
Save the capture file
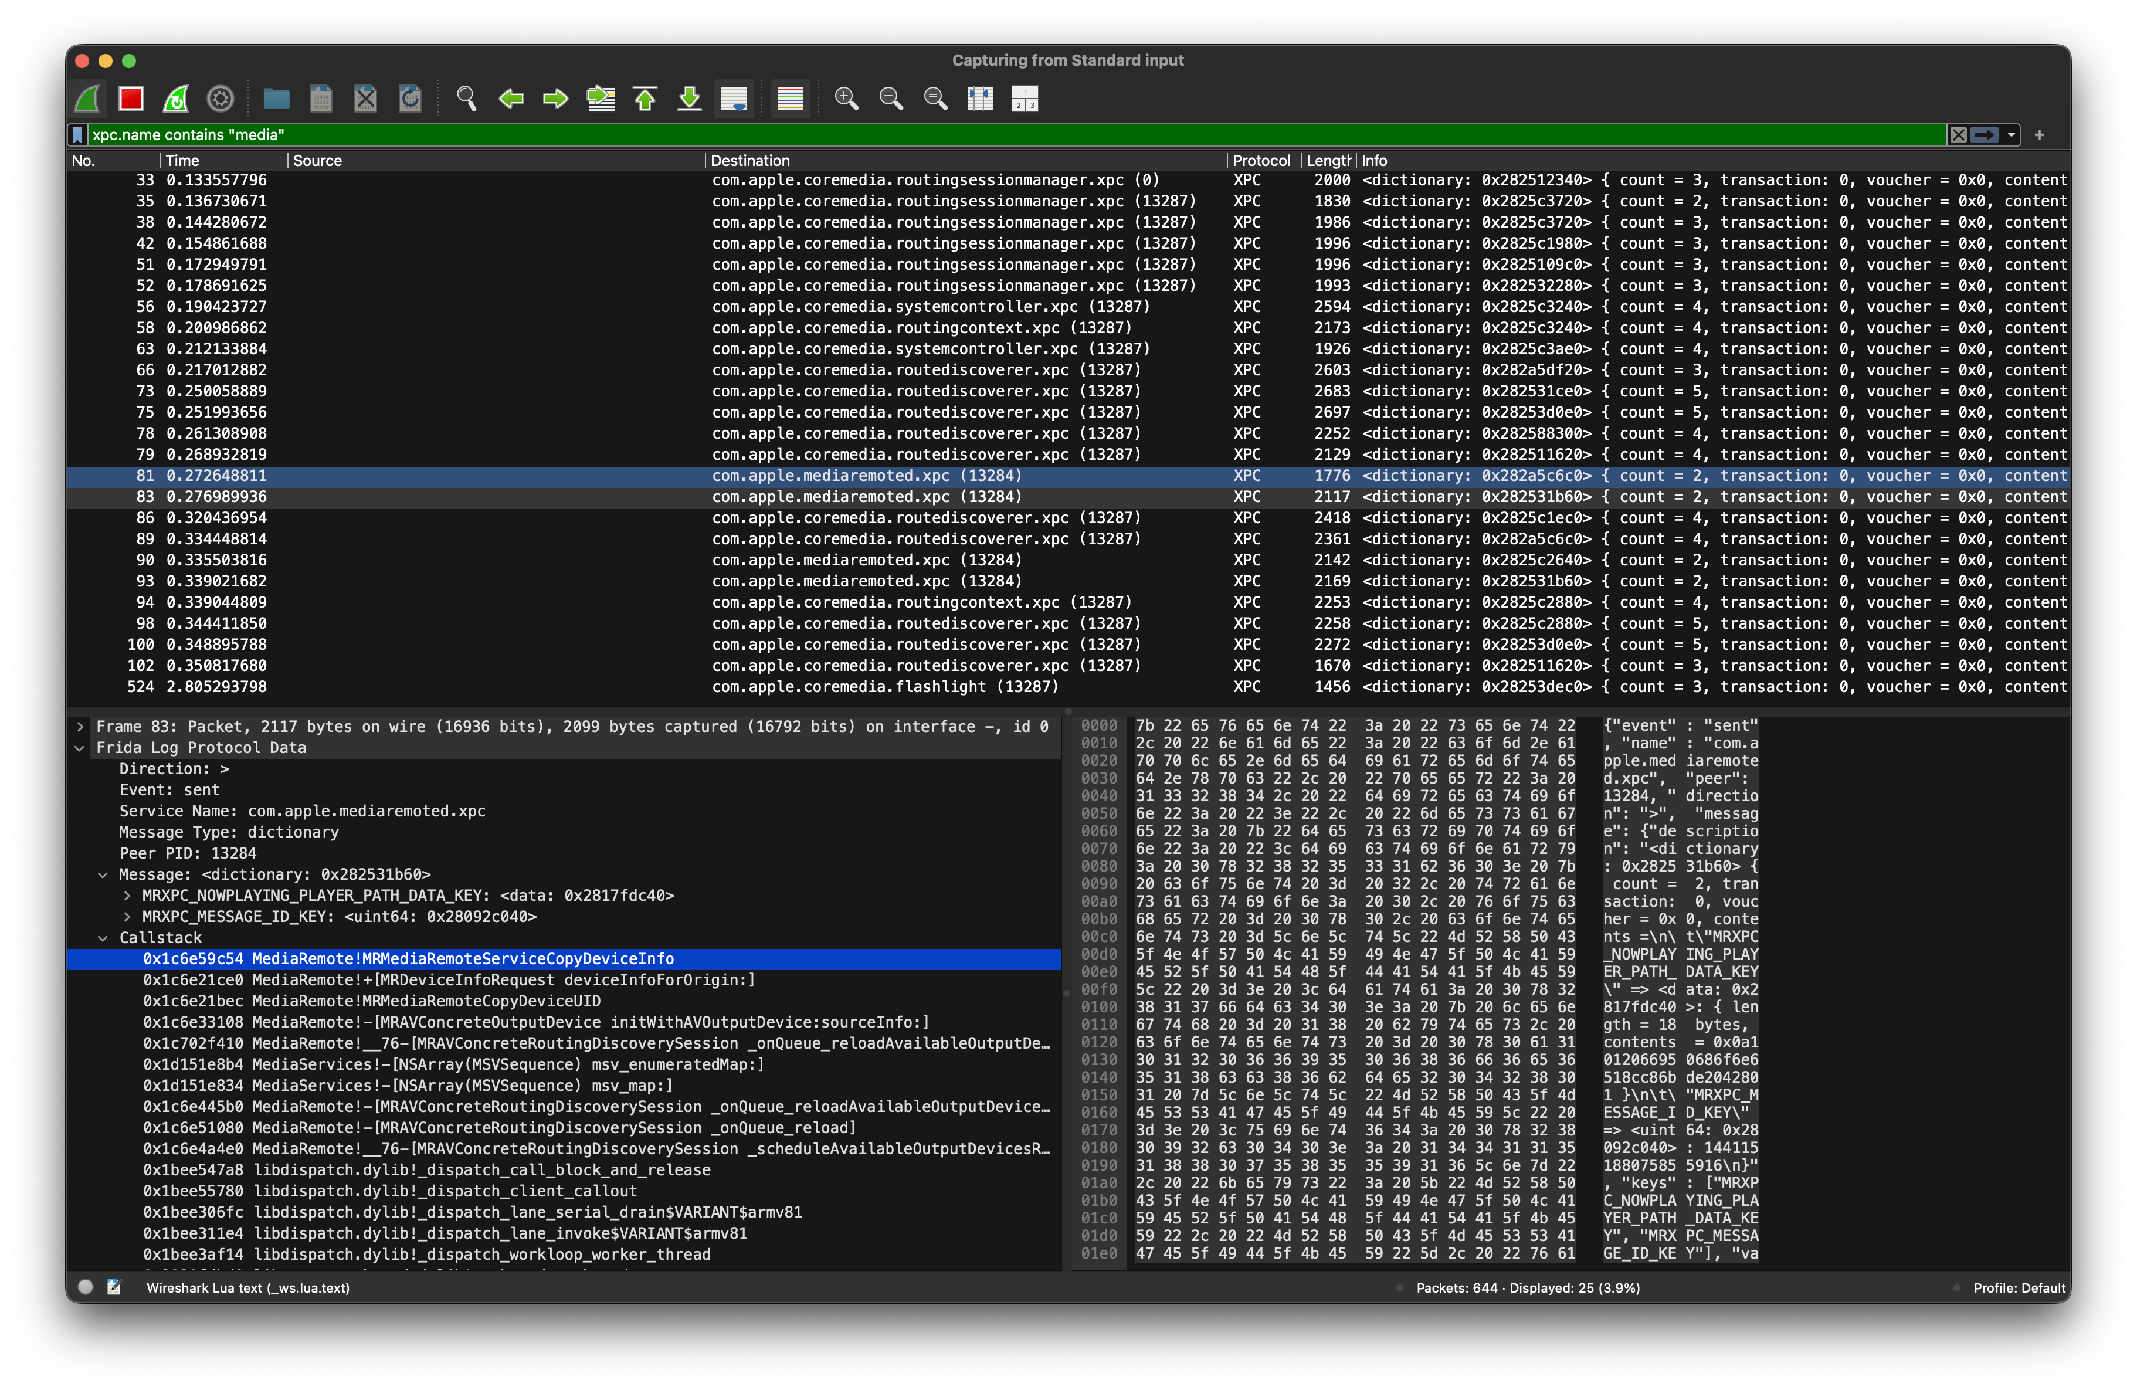(x=321, y=98)
